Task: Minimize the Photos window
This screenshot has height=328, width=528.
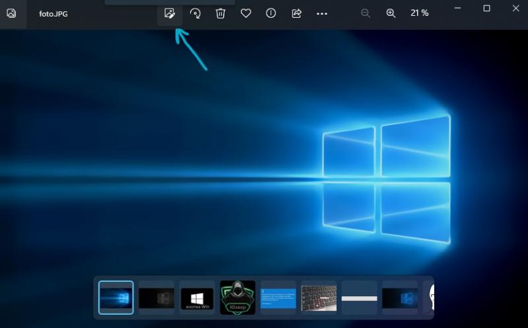Action: pos(457,8)
